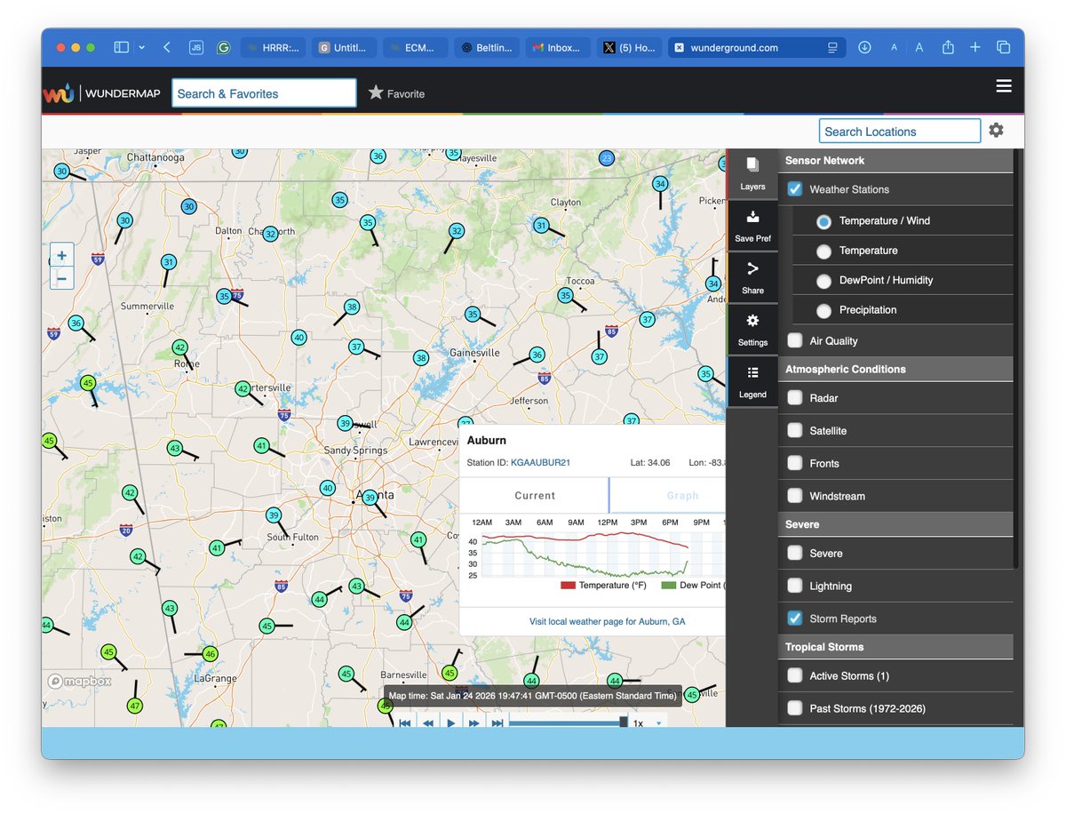Open the Settings gear in side panel
The image size is (1066, 814).
(x=752, y=321)
